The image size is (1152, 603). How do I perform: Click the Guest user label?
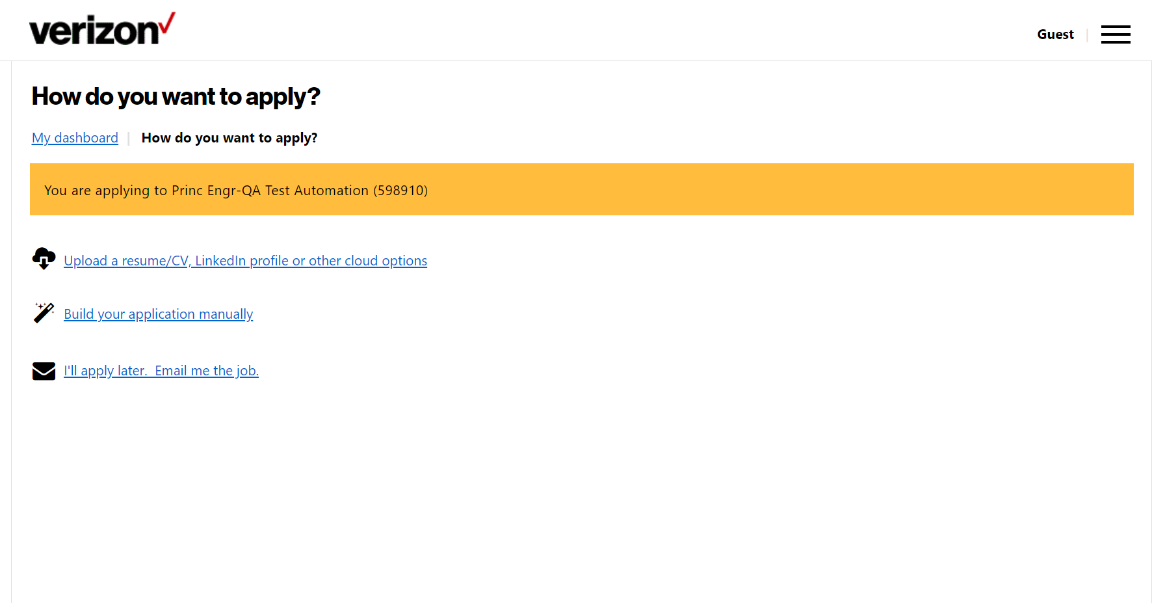coord(1055,34)
